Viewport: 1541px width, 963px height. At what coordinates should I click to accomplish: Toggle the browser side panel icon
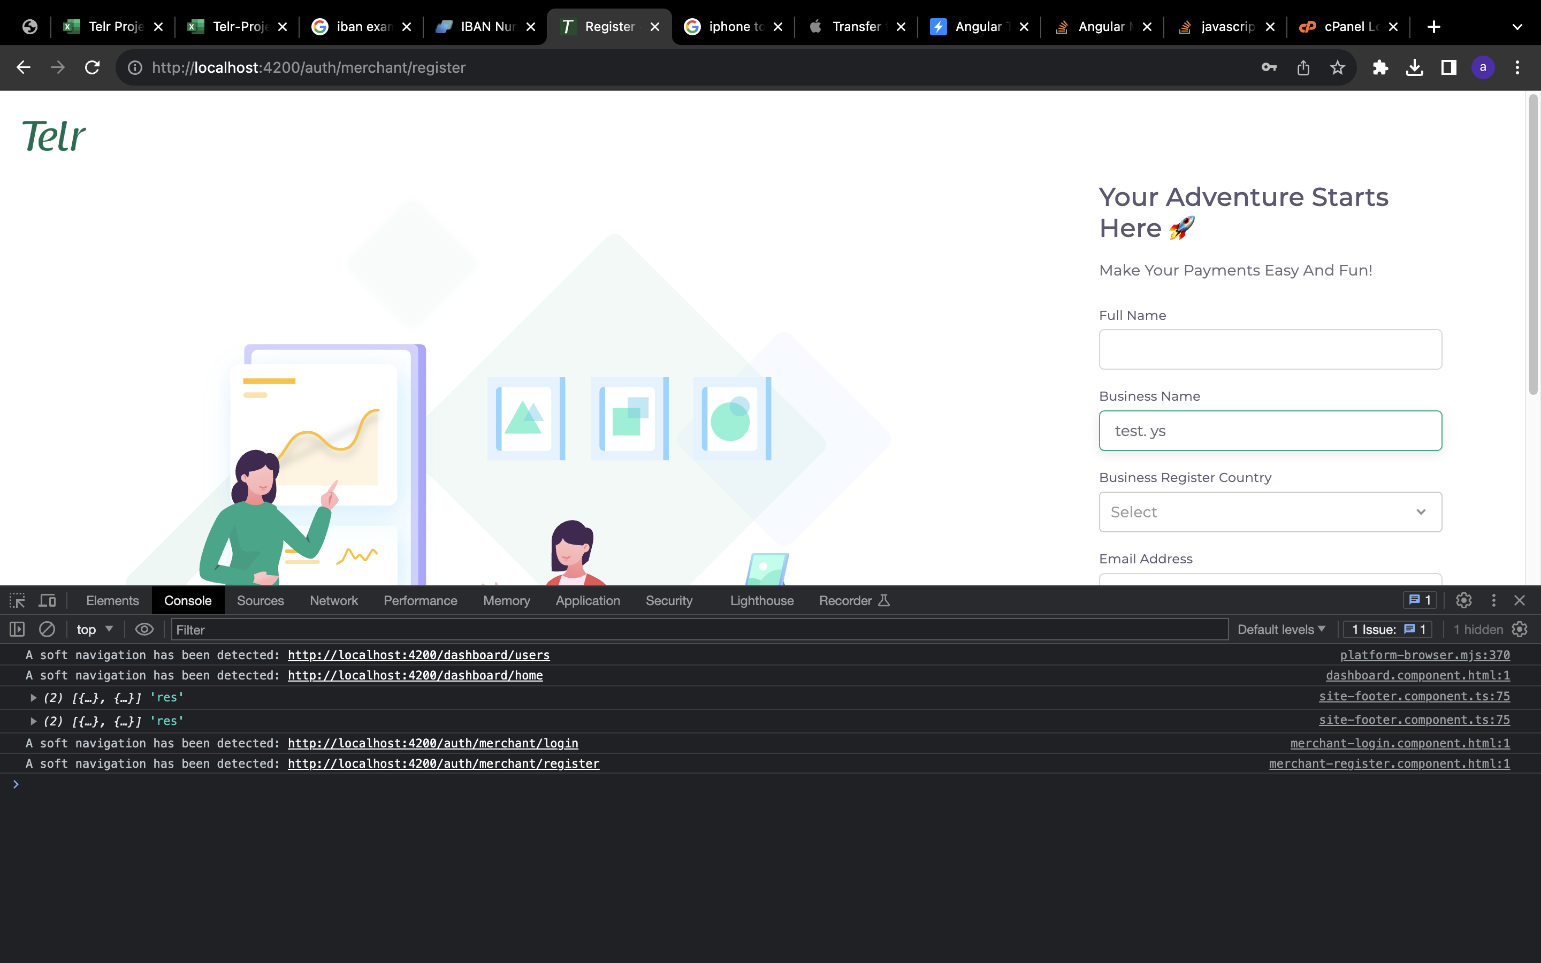(1448, 67)
